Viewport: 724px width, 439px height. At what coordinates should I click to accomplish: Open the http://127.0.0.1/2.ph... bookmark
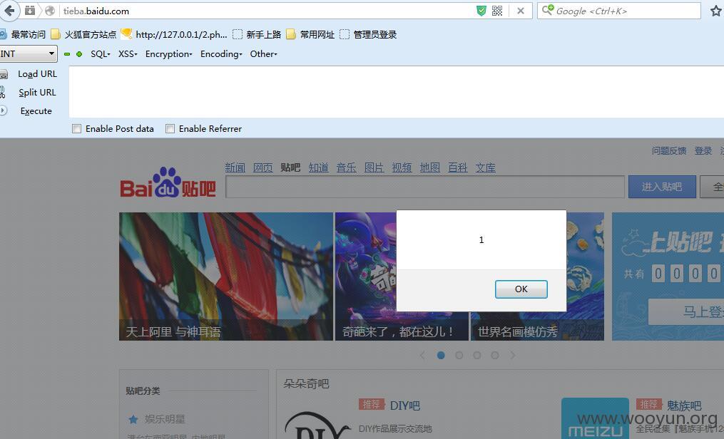click(173, 35)
